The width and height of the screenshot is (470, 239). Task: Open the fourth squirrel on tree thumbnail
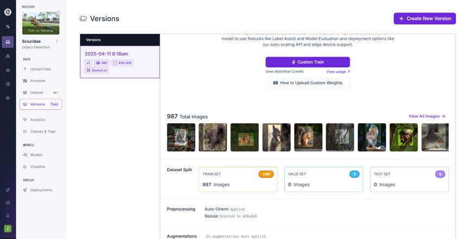[277, 137]
